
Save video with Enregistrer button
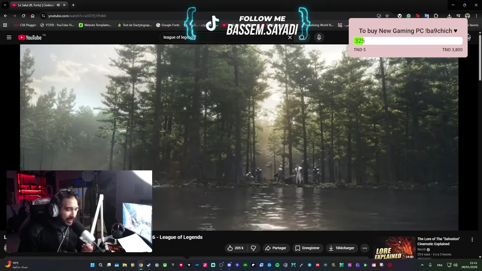[x=307, y=248]
